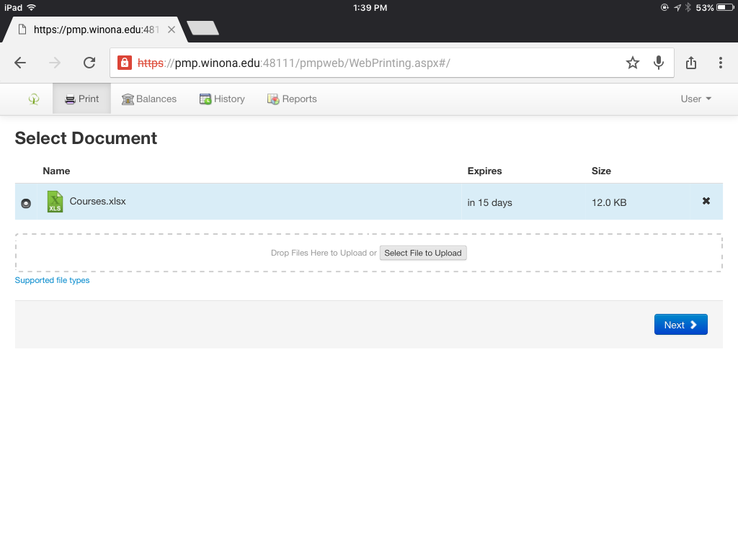
Task: Select the Courses.xlsx radio button
Action: tap(26, 203)
